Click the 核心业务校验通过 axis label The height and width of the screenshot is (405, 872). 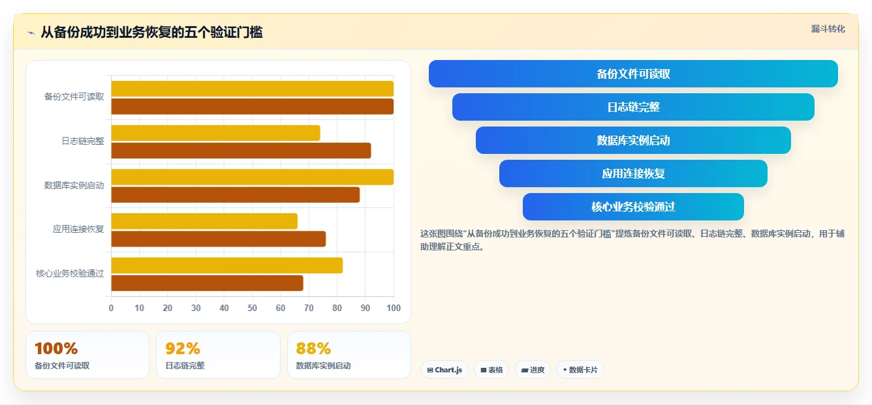(70, 273)
